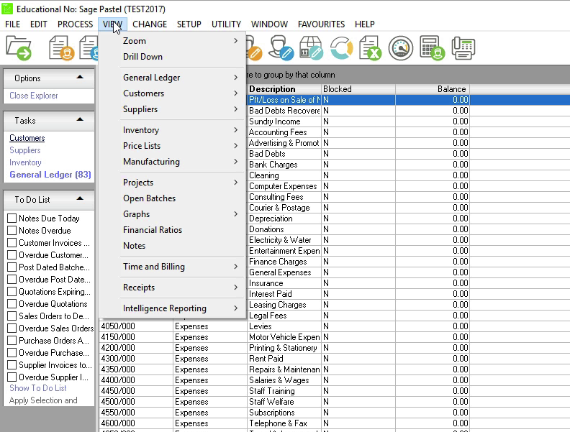Click the box with pencil inventory icon
Viewport: 570px width, 432px height.
point(310,49)
